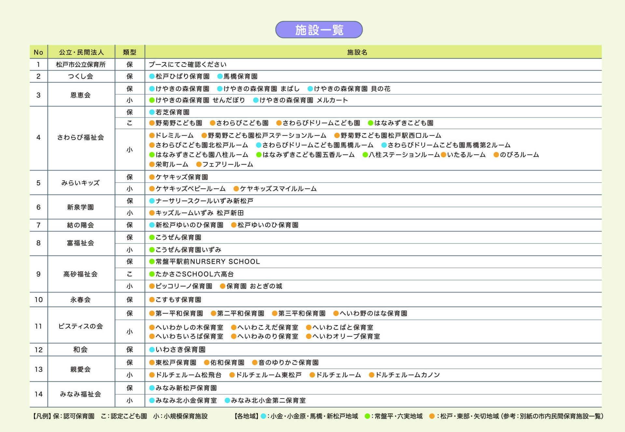Image resolution: width=625 pixels, height=432 pixels.
Task: Select みなみ福祉会 organization name
Action: click(81, 394)
